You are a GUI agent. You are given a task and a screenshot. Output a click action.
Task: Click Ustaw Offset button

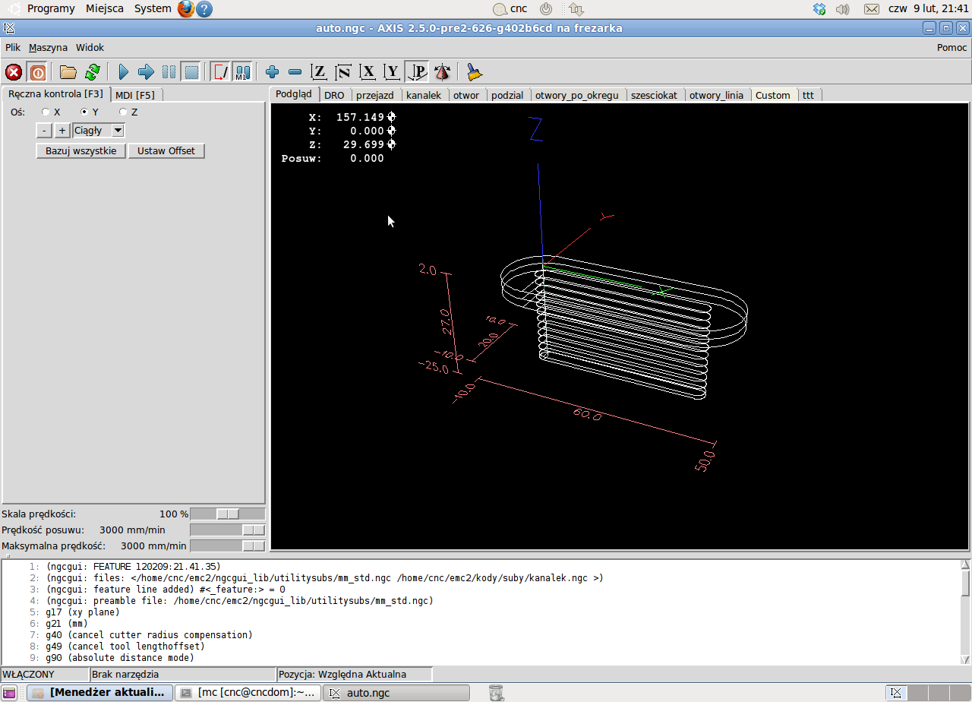pos(166,150)
